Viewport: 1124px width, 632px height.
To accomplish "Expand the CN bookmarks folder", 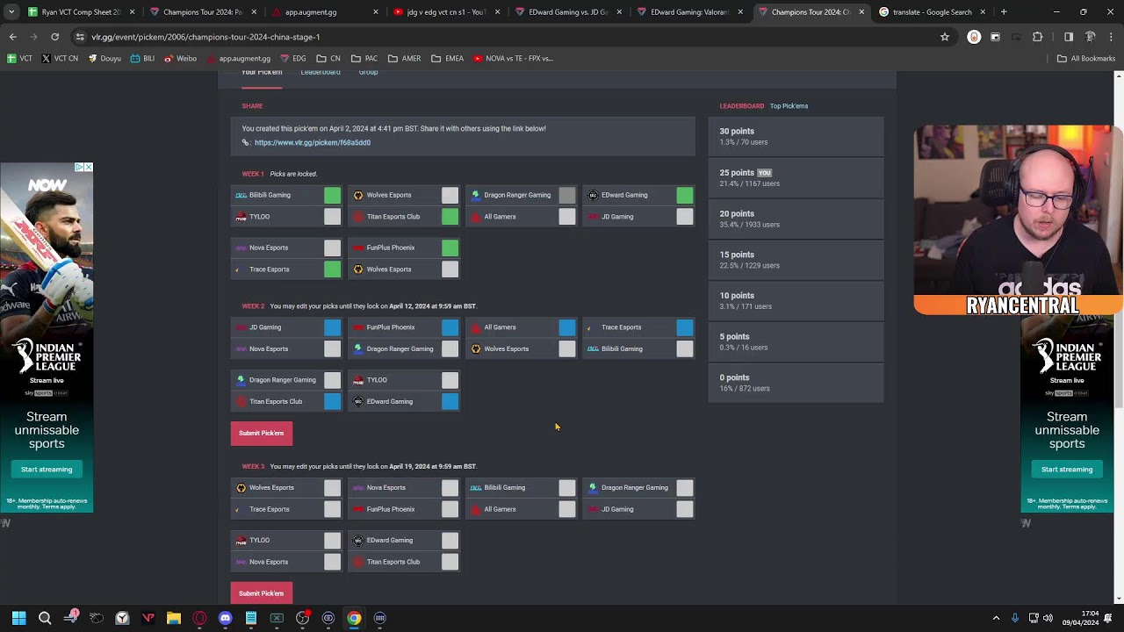I will tap(328, 59).
